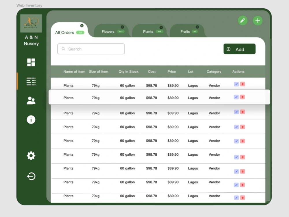Click edit pencil in first table row

click(x=236, y=84)
